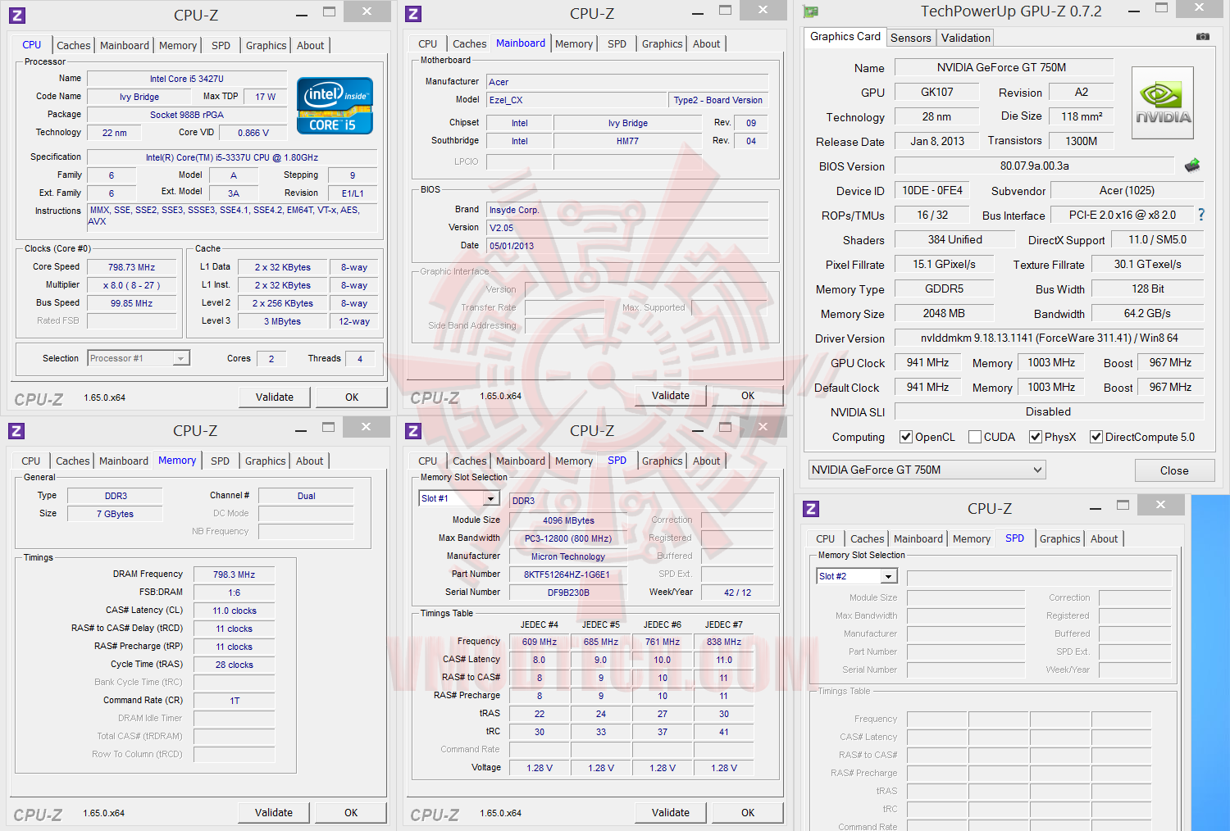Click Validate in the CPU-Z Memory timings window
The image size is (1230, 831).
274,813
